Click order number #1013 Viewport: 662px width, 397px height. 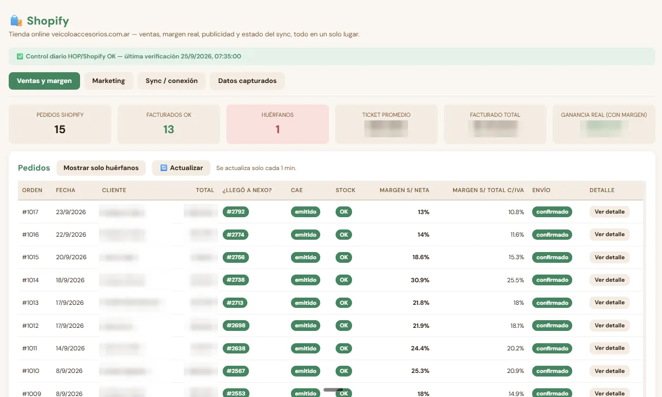click(30, 303)
